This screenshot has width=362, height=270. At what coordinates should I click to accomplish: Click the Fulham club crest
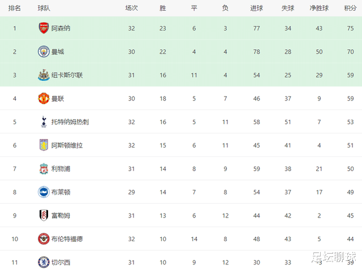click(x=44, y=215)
